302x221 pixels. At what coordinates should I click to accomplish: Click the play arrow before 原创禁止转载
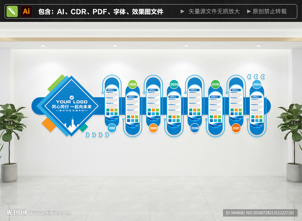click(x=249, y=12)
